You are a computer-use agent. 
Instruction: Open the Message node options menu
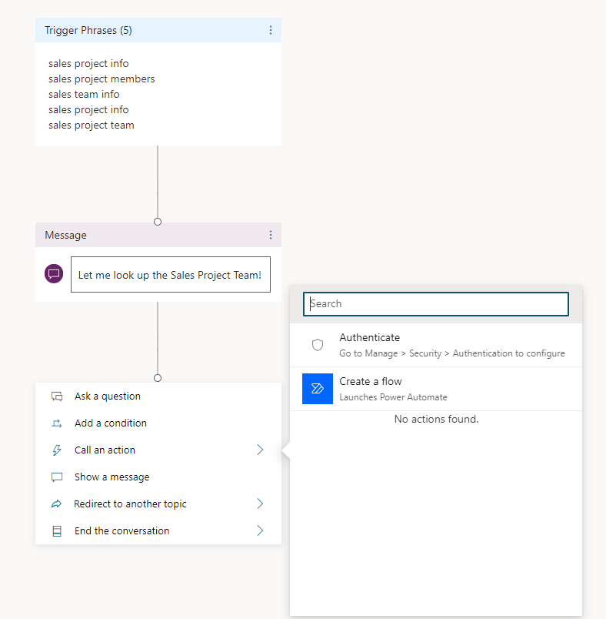(x=271, y=235)
